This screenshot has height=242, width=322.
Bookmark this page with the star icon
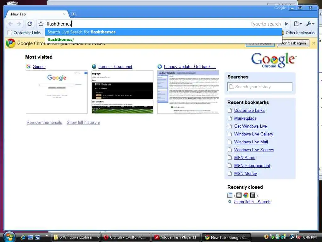(x=41, y=24)
